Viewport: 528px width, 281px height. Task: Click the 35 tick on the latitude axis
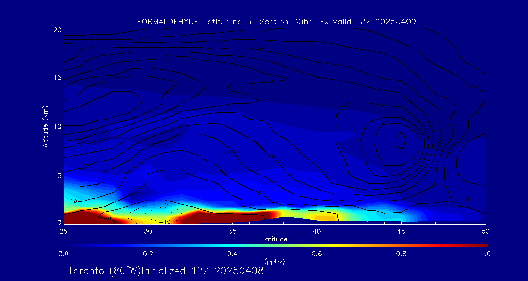pyautogui.click(x=232, y=231)
